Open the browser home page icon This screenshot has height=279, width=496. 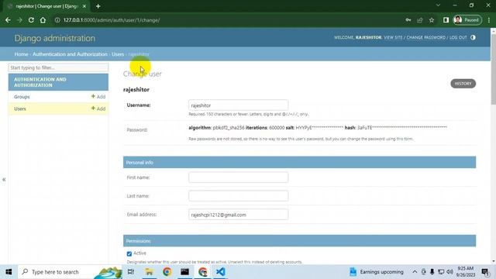click(x=43, y=20)
